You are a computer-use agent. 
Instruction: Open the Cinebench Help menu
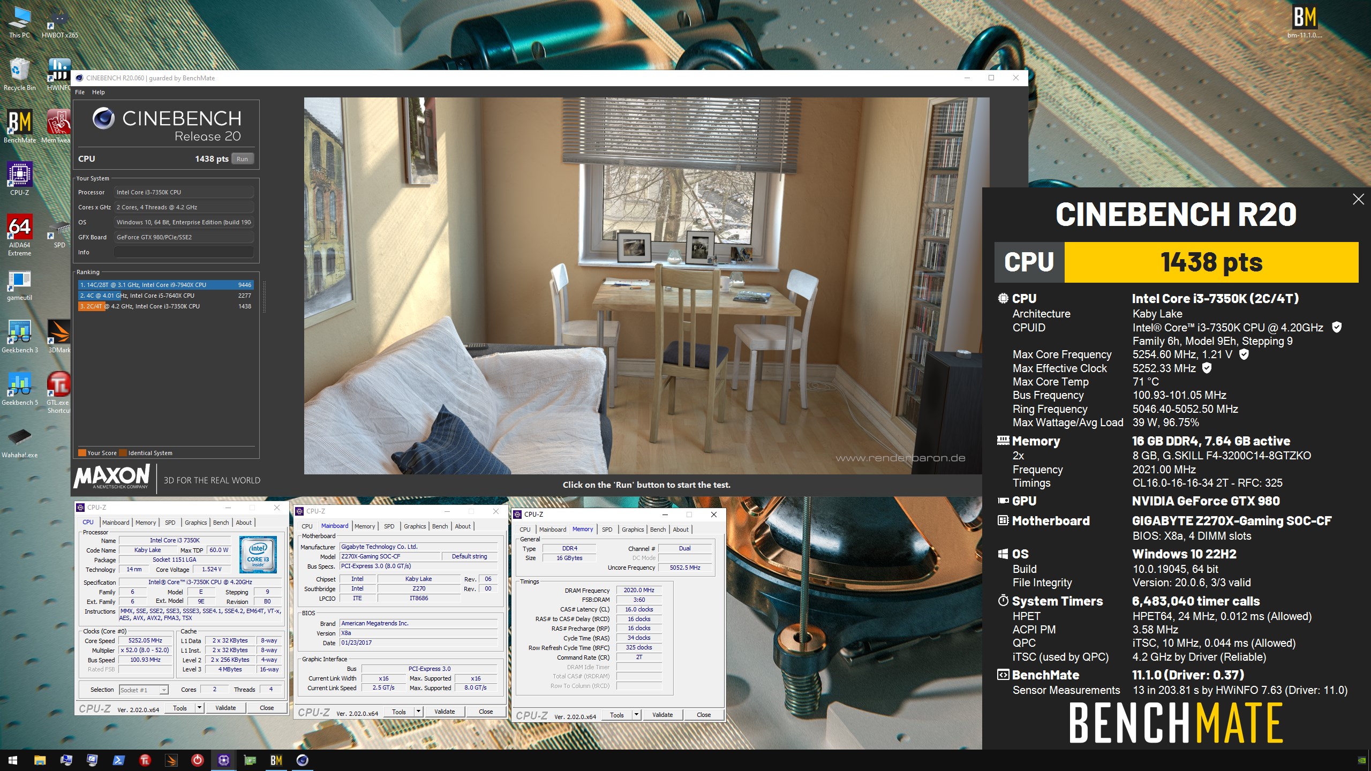pos(98,92)
